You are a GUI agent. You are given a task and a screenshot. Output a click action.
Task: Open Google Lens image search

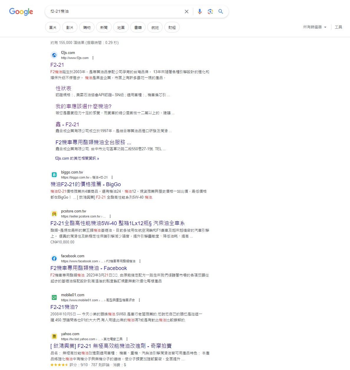click(x=210, y=12)
